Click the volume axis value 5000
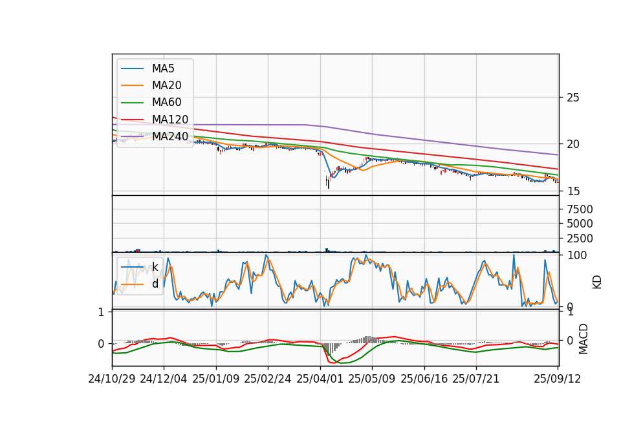The height and width of the screenshot is (446, 621). coord(580,224)
